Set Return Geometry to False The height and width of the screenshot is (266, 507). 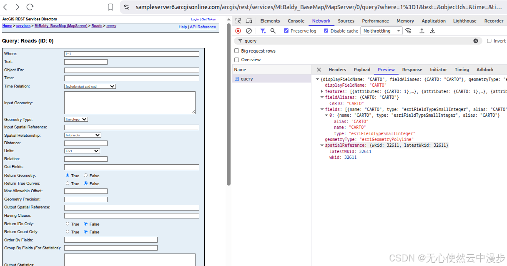click(x=85, y=176)
